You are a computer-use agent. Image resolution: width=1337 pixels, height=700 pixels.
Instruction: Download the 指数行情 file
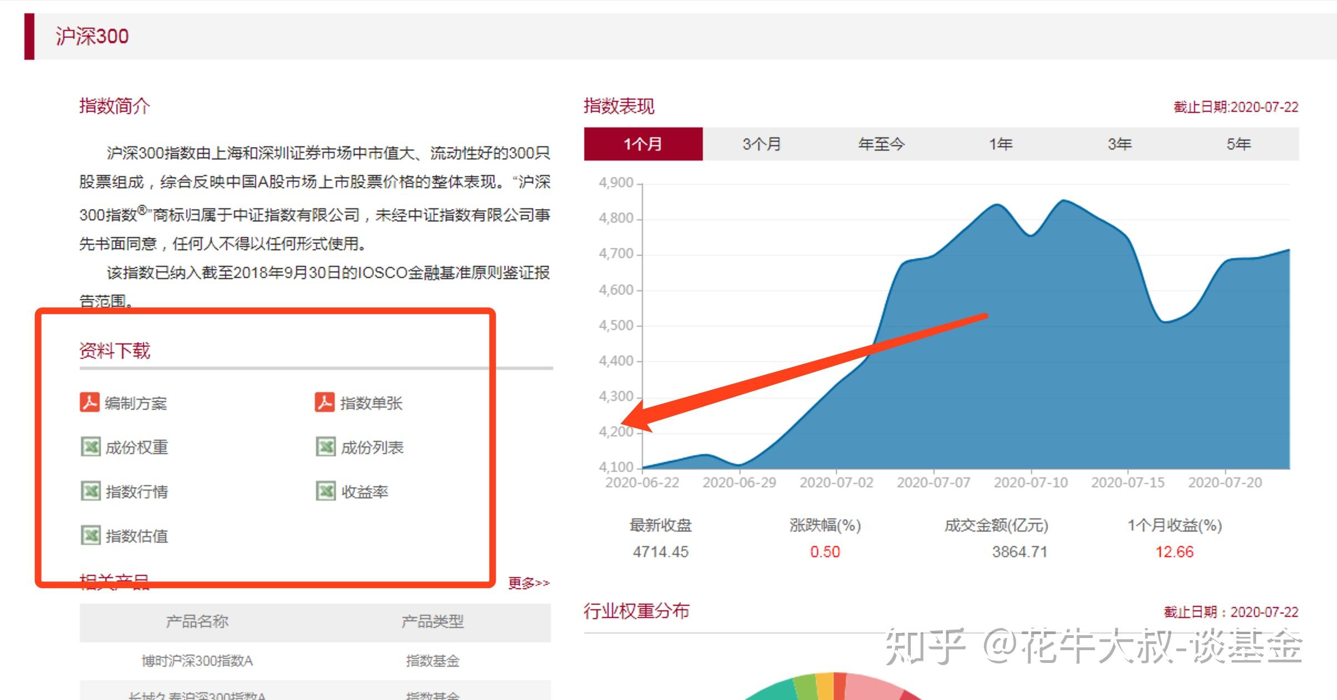(x=137, y=492)
